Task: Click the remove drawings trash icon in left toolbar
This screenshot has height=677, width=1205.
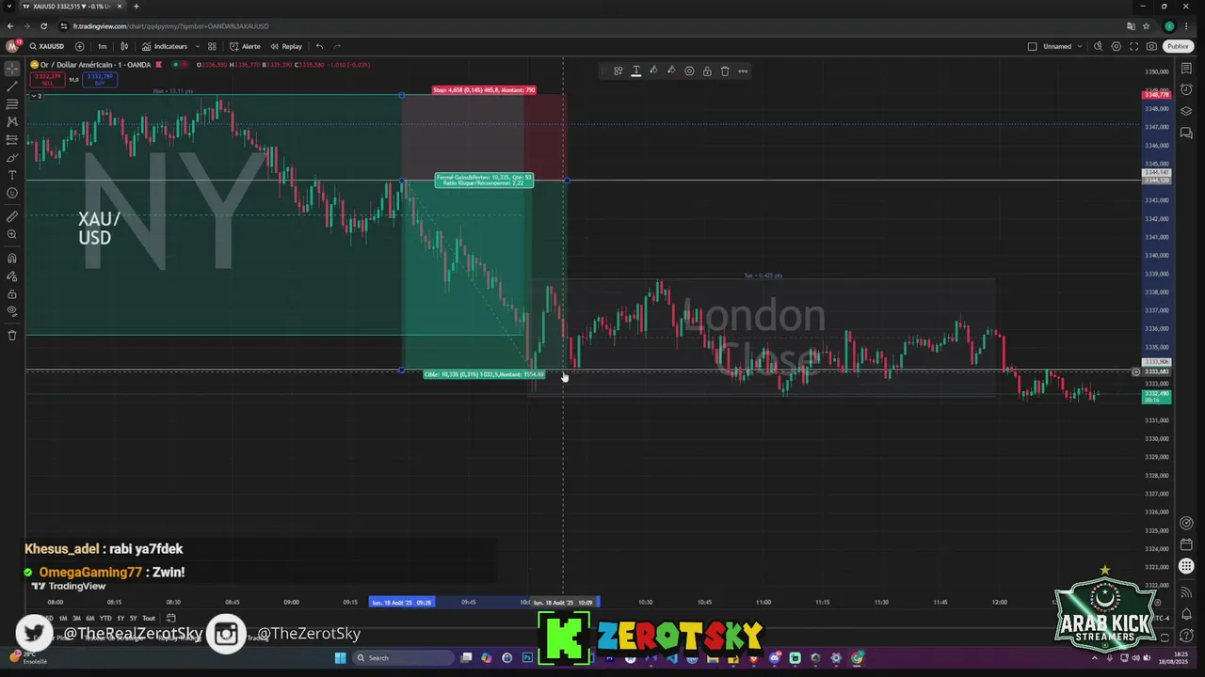Action: (x=12, y=336)
